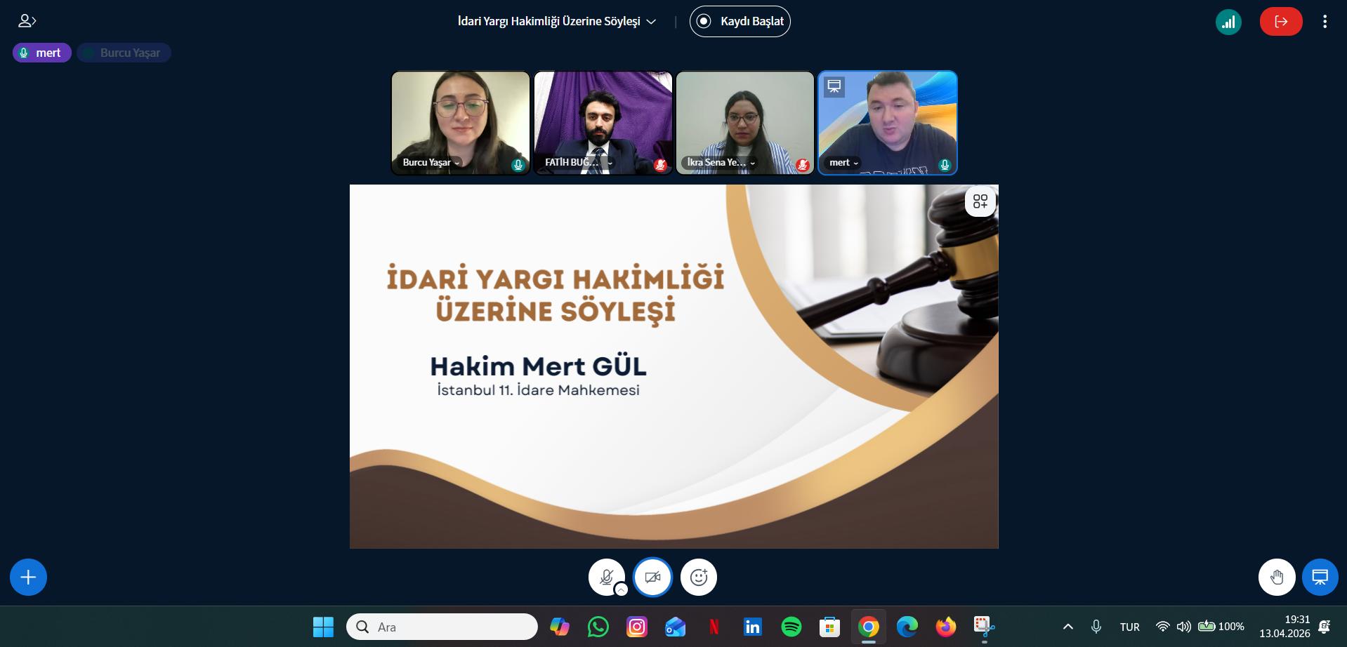1347x647 pixels.
Task: Leave the meeting with red exit button
Action: point(1280,22)
